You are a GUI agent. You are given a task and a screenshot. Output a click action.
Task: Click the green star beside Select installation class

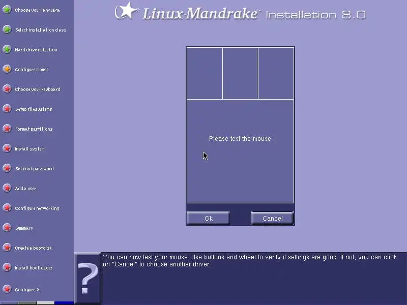[7, 29]
